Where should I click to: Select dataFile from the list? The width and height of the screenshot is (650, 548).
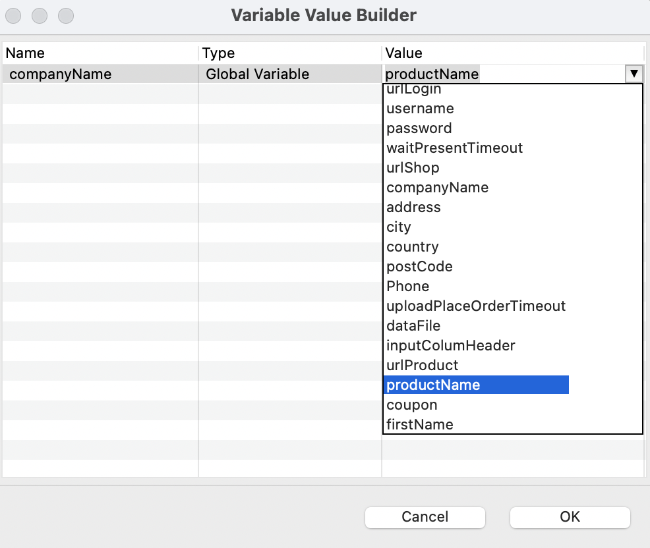click(x=413, y=325)
